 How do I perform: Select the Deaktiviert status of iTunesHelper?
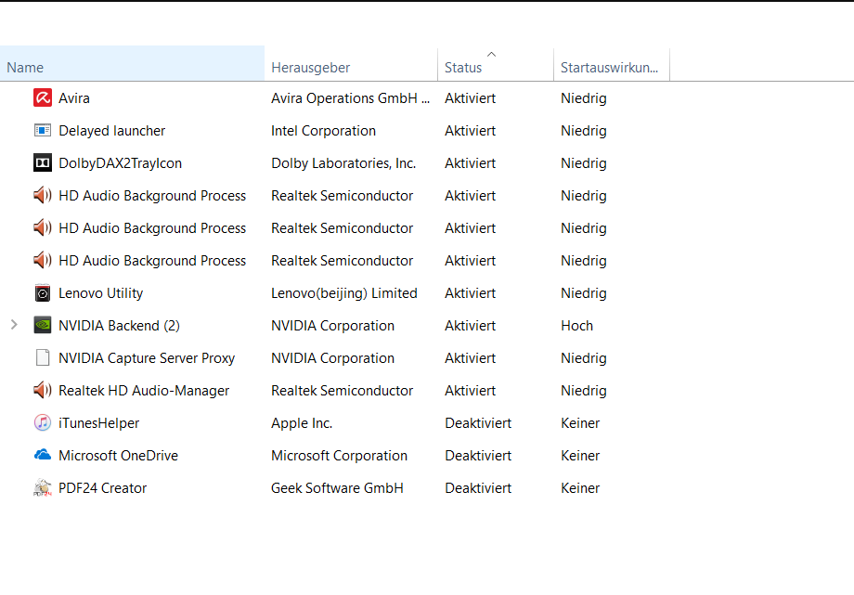coord(477,423)
